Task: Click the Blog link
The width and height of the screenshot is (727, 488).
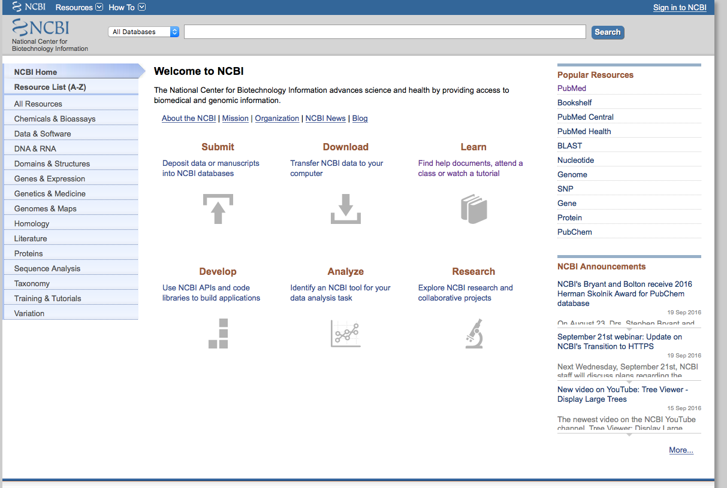Action: coord(360,119)
